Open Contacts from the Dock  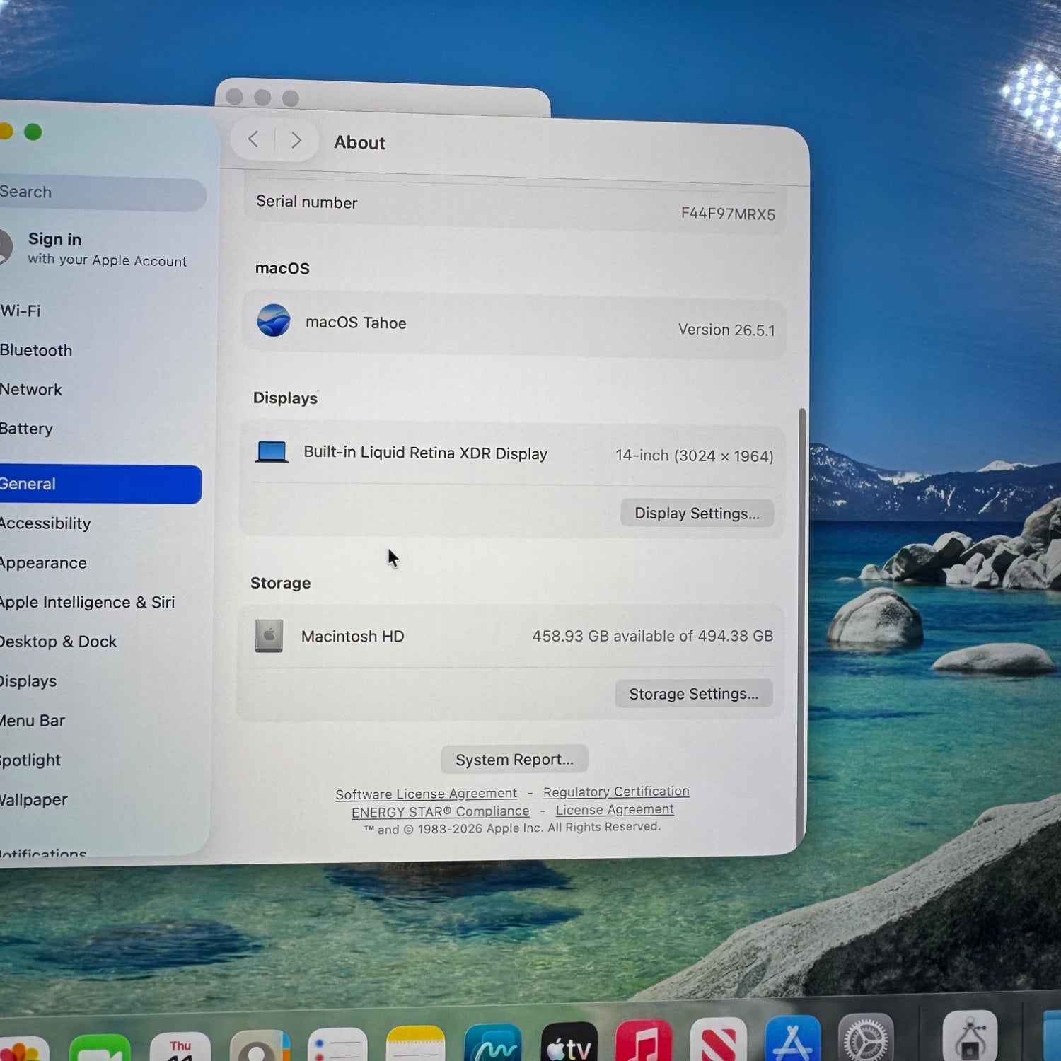pyautogui.click(x=260, y=1046)
